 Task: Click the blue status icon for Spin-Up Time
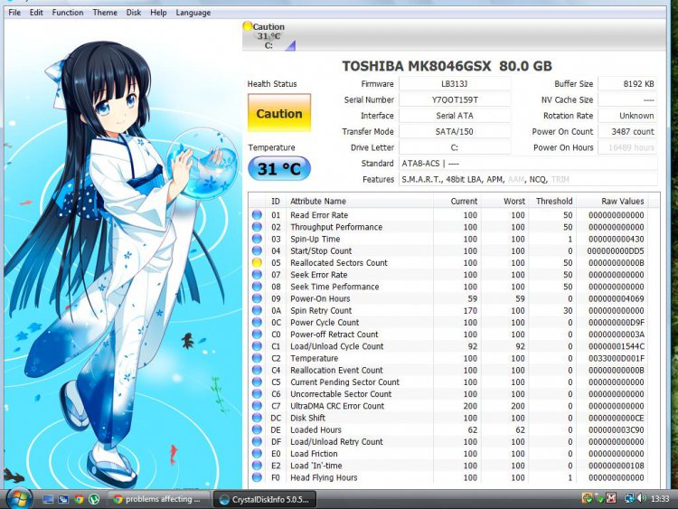(x=257, y=239)
